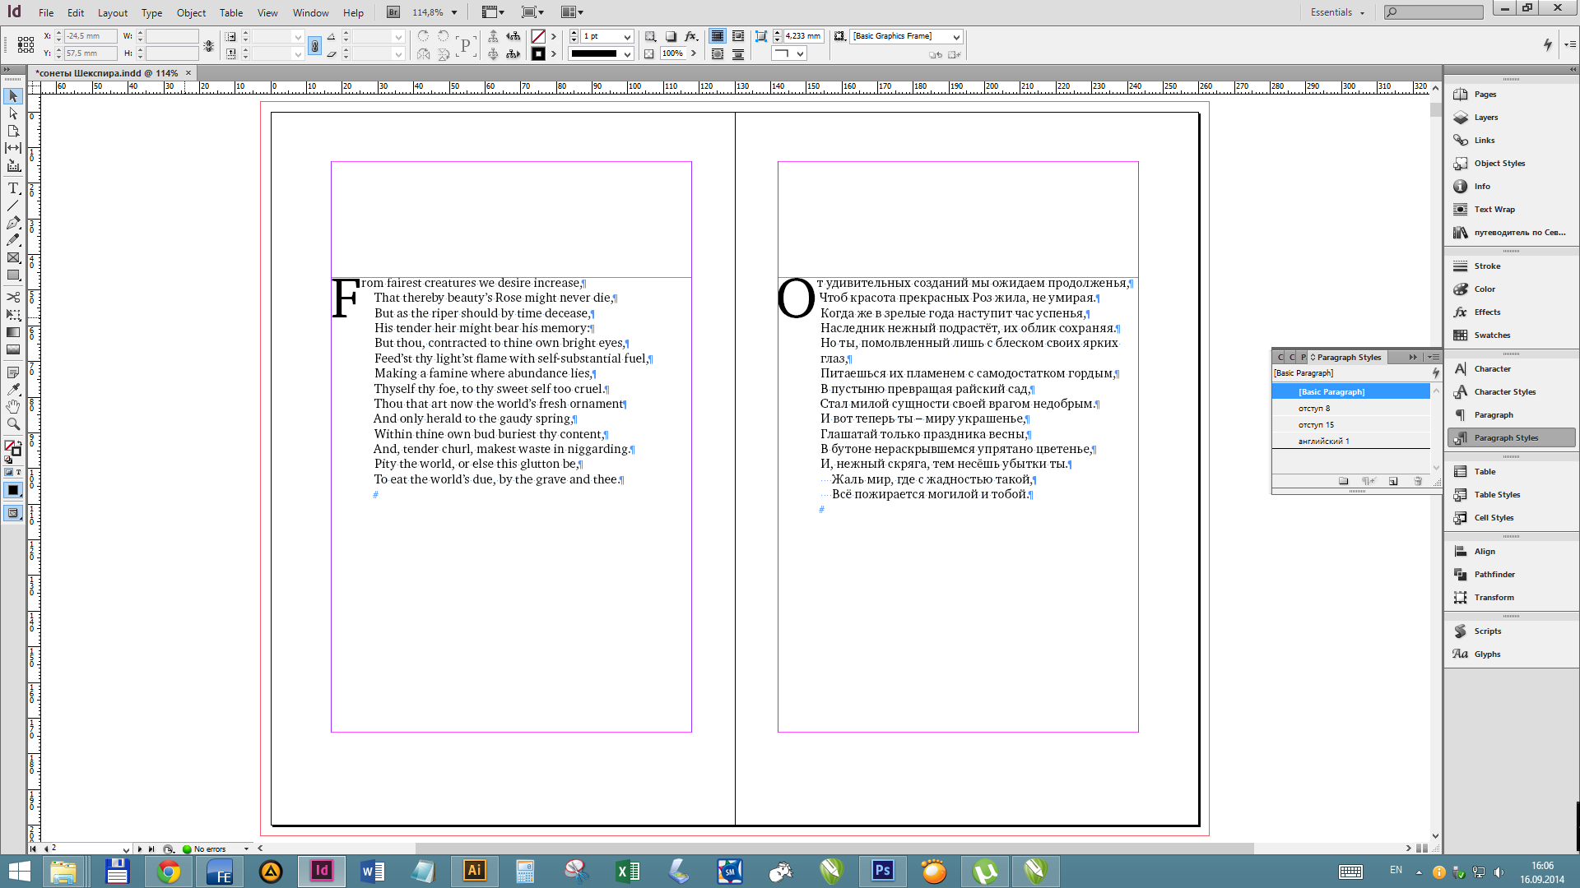Click Create new style icon in Paragraph Styles

coord(1393,481)
